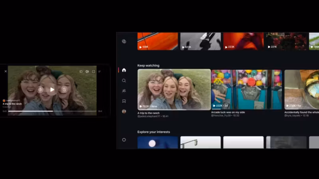Open the @kyla_kayaks username link

click(292, 115)
